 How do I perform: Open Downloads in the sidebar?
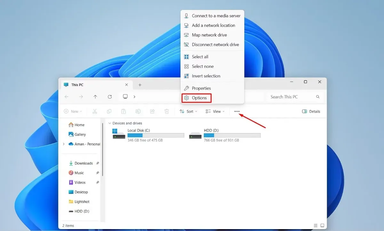[83, 163]
